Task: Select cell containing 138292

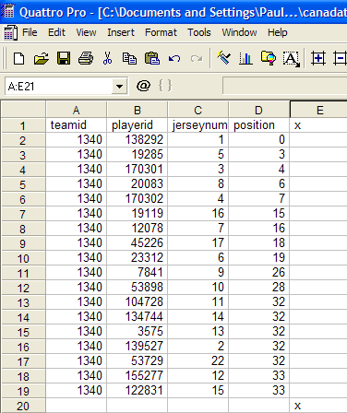Action: pos(138,140)
